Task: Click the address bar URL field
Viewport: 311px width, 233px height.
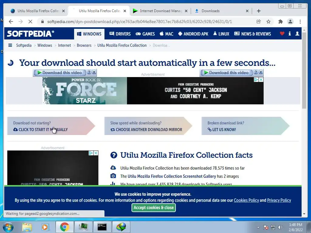Action: pyautogui.click(x=139, y=22)
